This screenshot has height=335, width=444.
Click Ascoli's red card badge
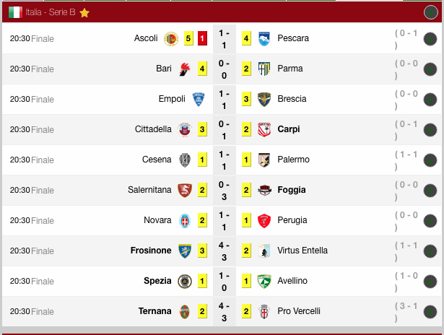[x=203, y=38]
